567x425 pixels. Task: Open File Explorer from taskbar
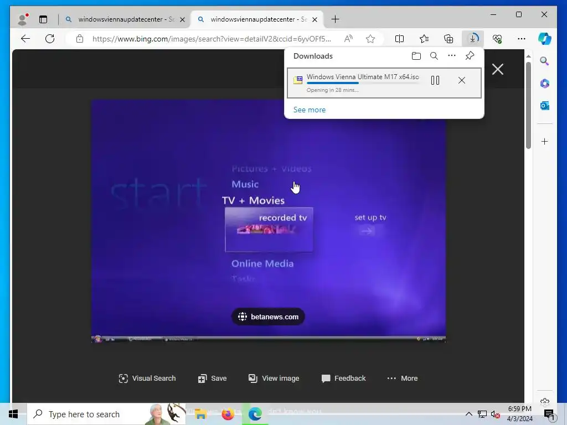pos(200,414)
